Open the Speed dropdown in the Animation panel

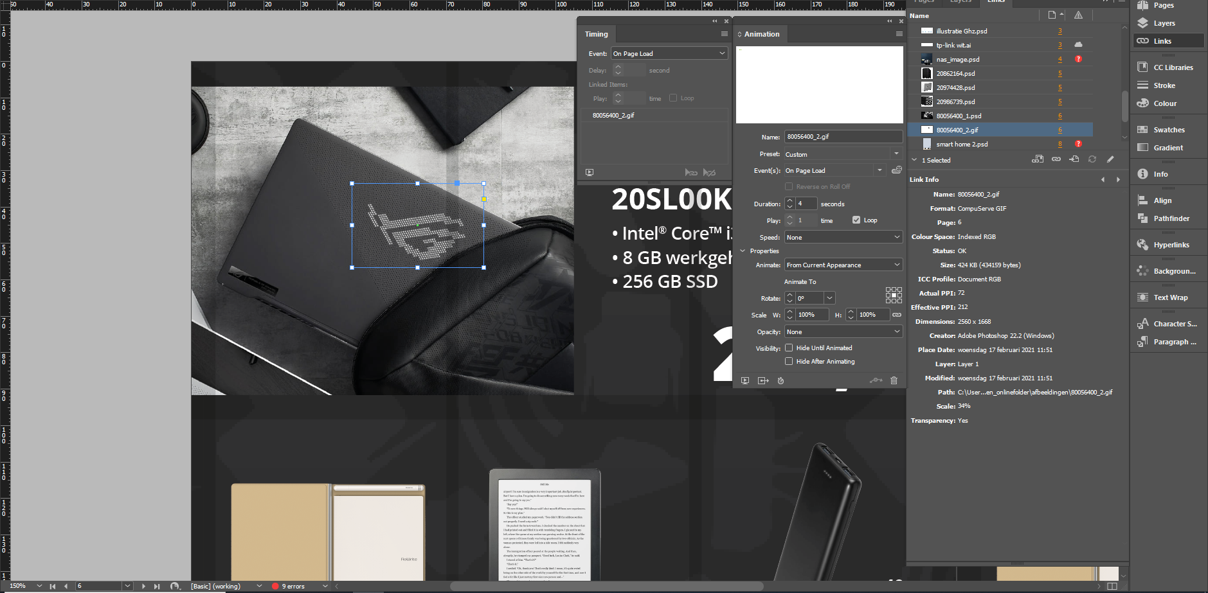(x=843, y=236)
